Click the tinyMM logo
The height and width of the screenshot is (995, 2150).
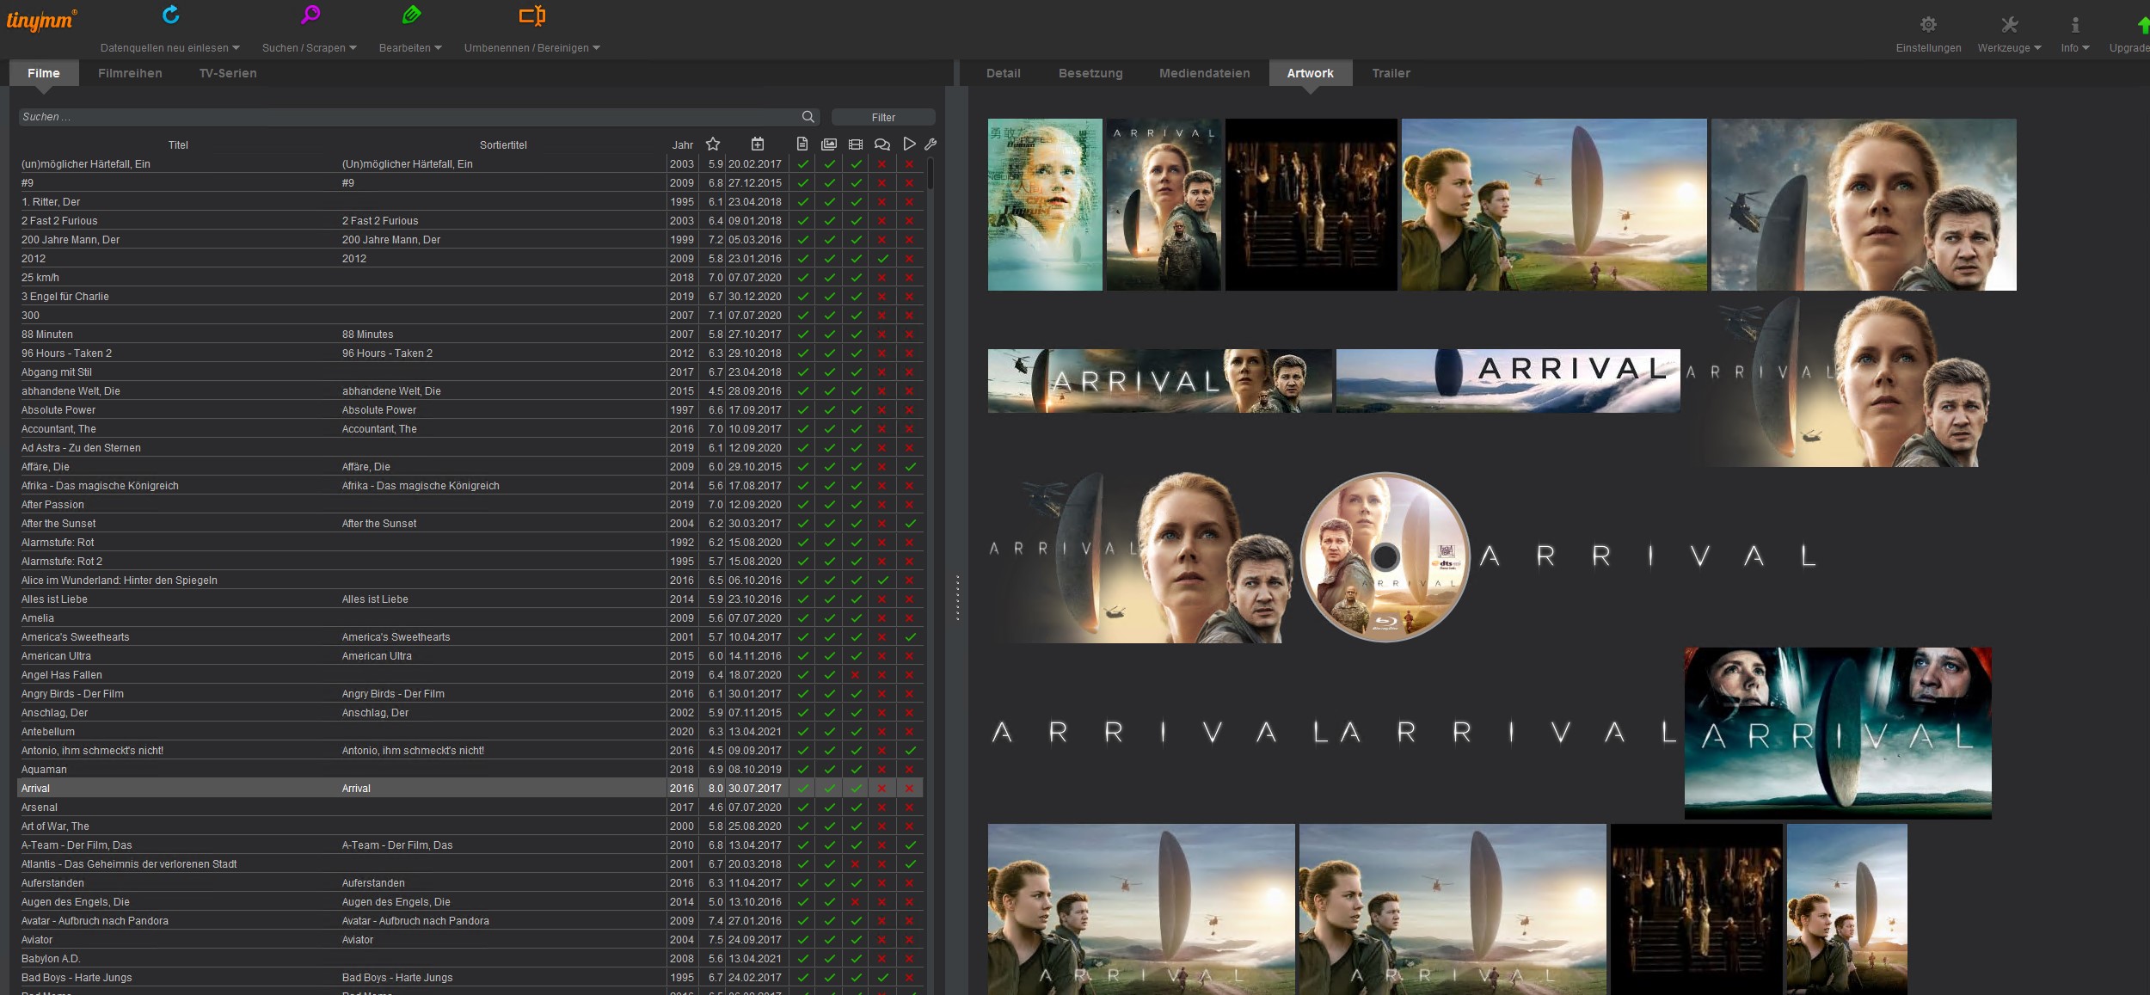pyautogui.click(x=41, y=20)
